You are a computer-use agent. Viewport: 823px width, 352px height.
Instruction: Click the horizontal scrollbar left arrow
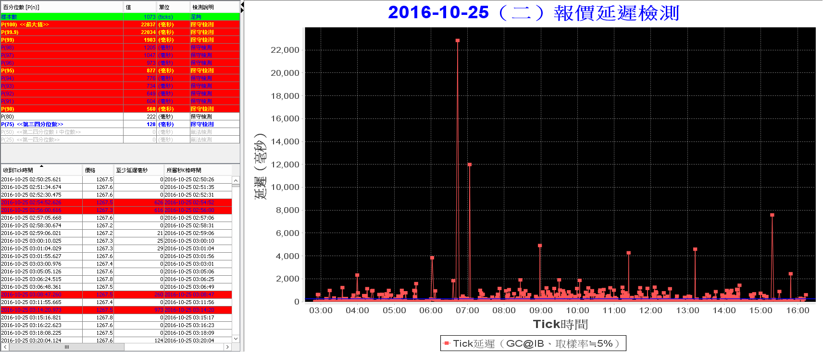pyautogui.click(x=5, y=347)
